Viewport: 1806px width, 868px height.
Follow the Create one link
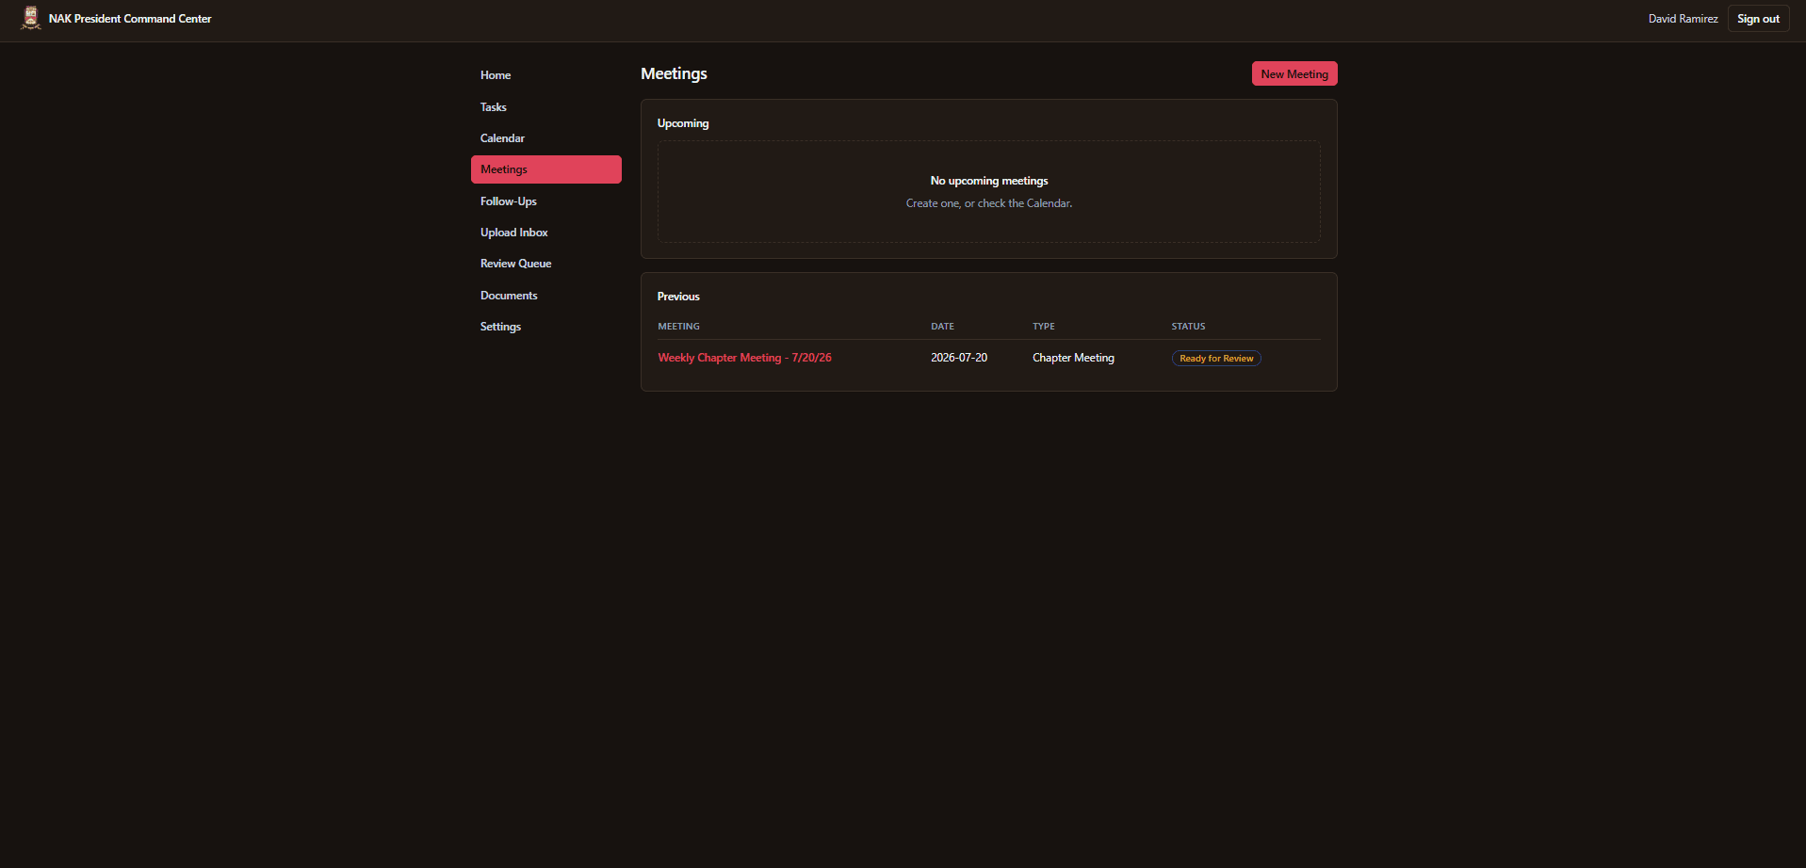click(x=932, y=203)
